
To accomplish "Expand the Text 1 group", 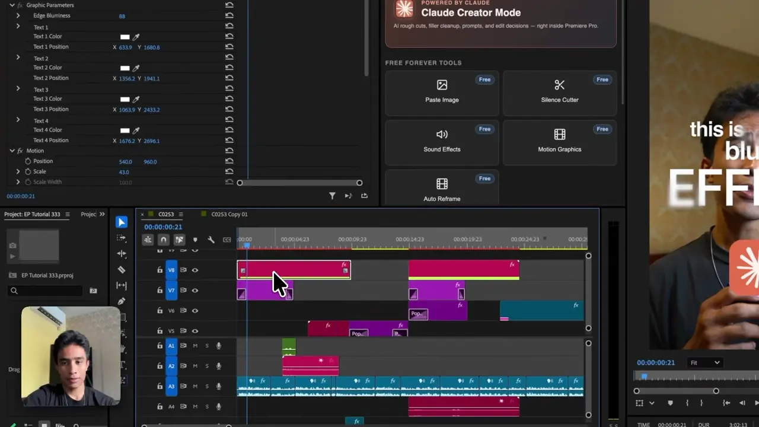I will (x=18, y=26).
